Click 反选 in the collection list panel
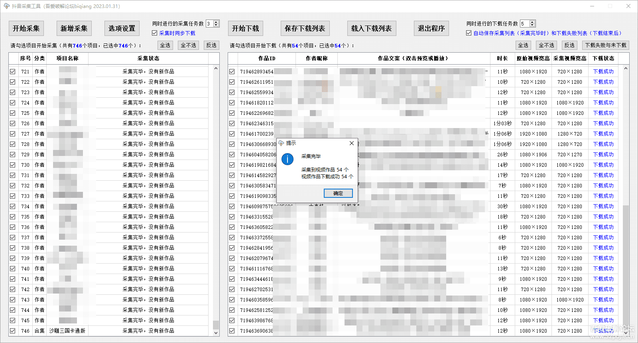 tap(211, 45)
